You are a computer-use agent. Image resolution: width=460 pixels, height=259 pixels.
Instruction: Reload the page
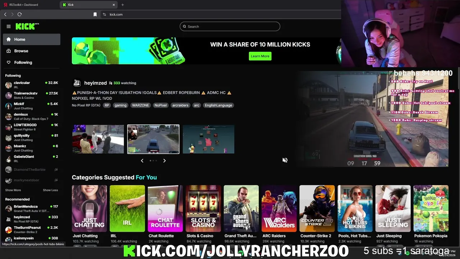coord(20,14)
